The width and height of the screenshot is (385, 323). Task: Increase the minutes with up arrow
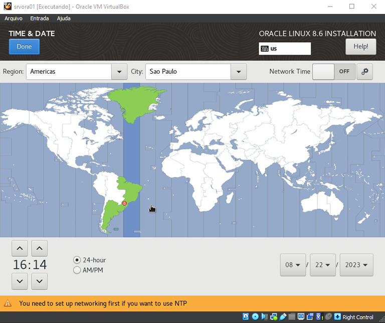[39, 248]
